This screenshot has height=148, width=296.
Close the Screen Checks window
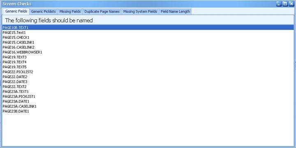[x=291, y=4]
